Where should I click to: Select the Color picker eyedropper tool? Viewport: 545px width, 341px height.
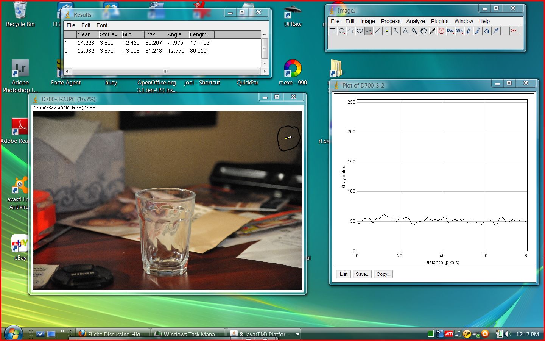click(433, 31)
